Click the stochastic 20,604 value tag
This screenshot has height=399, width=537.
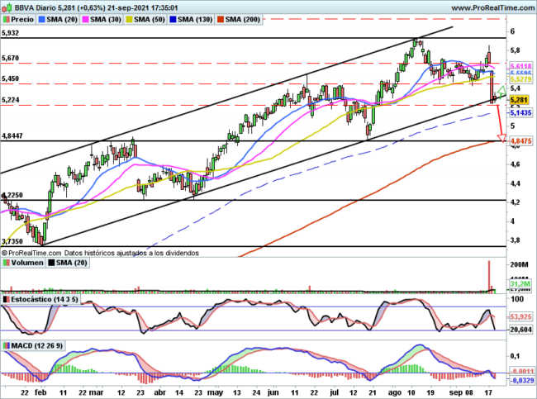click(521, 330)
